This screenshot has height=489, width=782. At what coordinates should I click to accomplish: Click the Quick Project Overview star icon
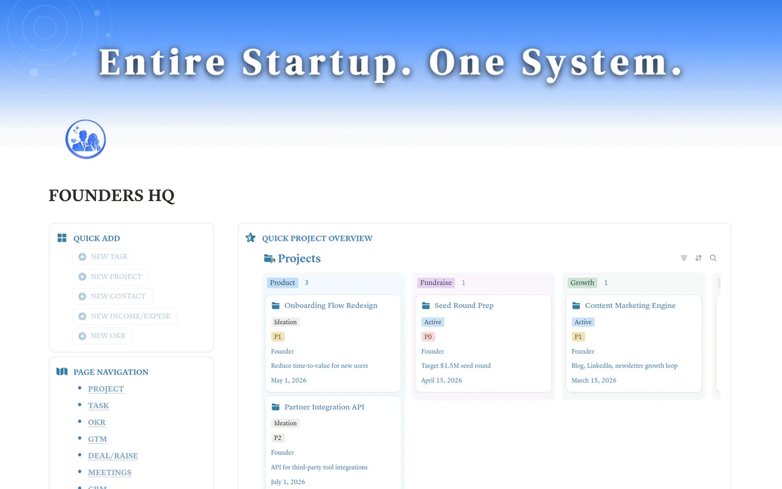[x=250, y=238]
